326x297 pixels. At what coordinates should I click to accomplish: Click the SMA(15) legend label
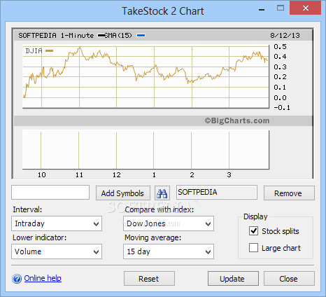coord(118,35)
